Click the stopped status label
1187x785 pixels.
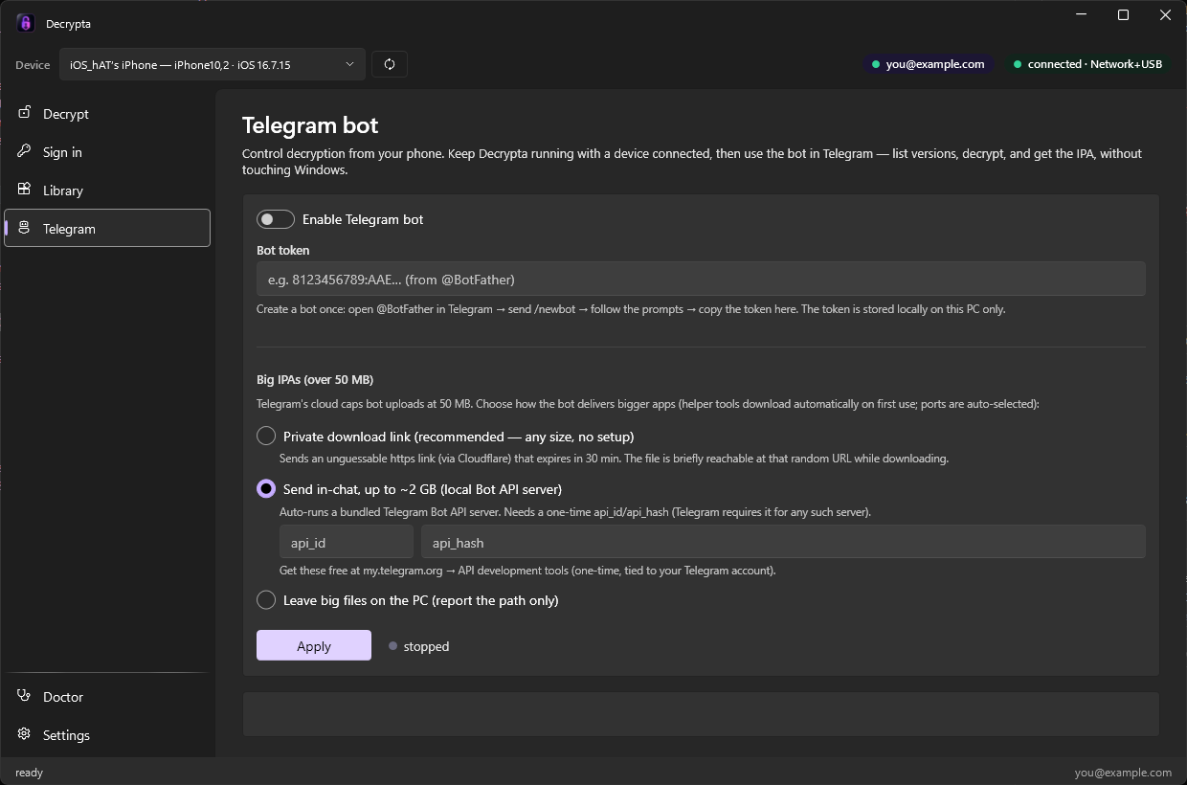pos(426,646)
